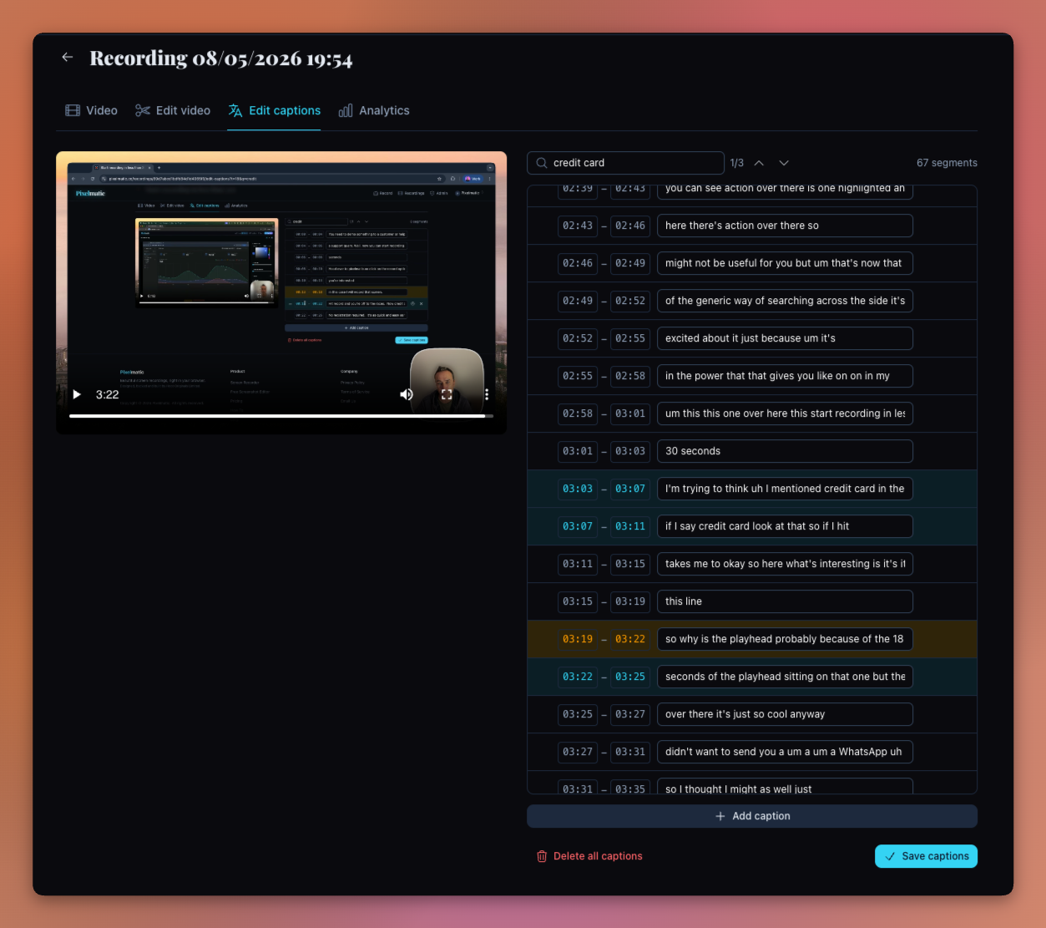The image size is (1046, 928).
Task: Edit caption text 'here there's action over there so'
Action: point(785,226)
